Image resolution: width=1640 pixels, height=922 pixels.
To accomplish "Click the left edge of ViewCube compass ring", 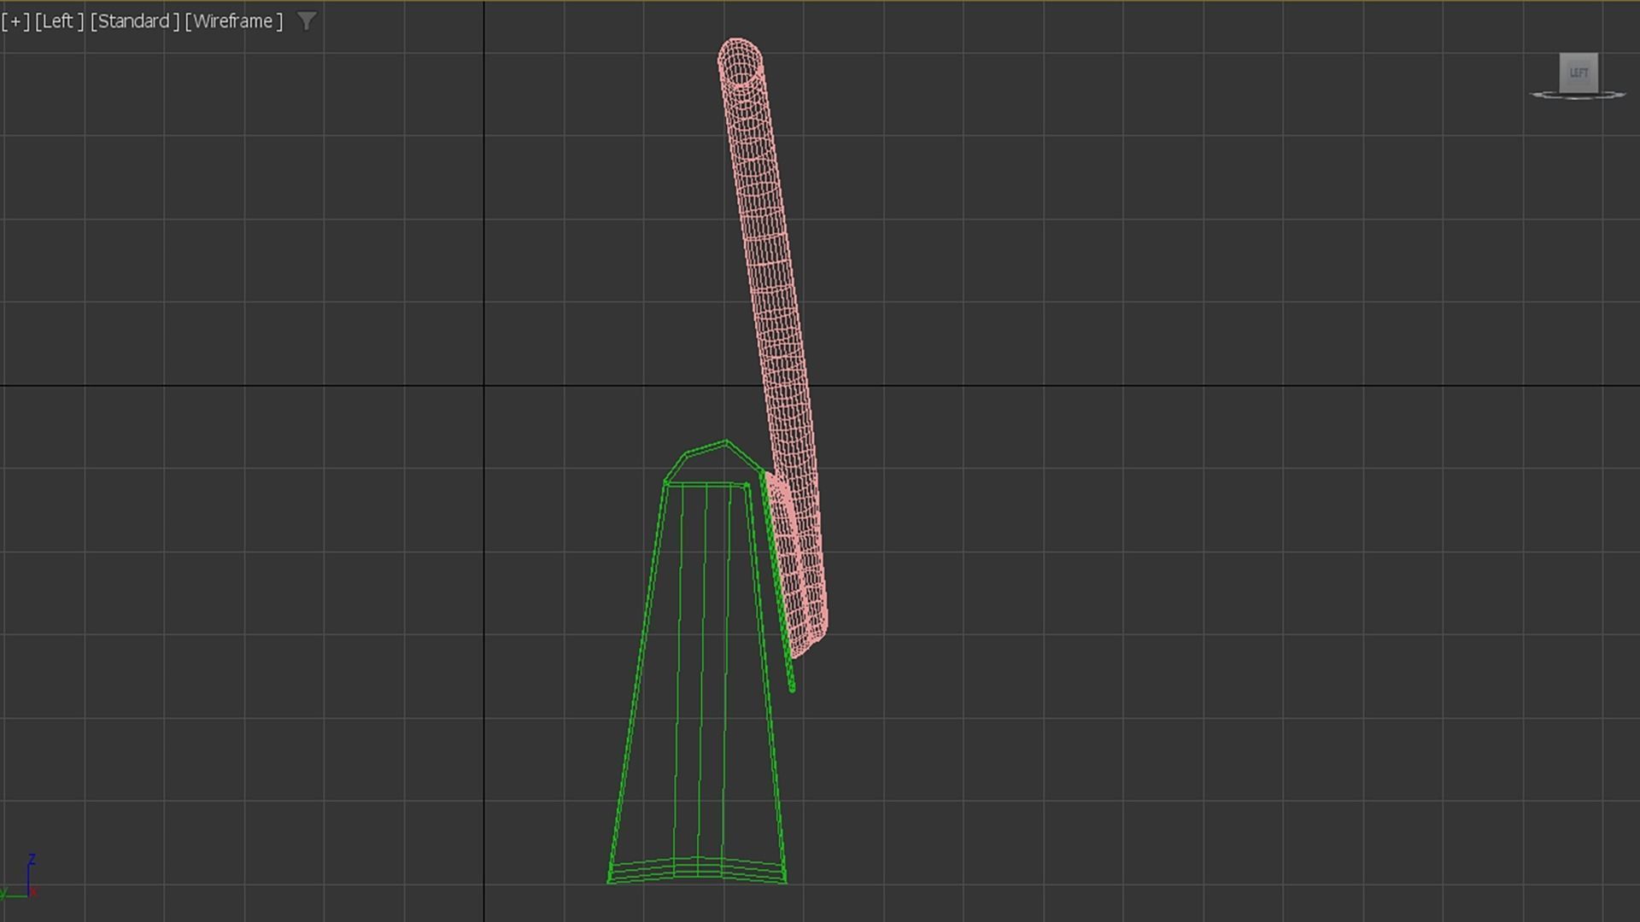I will click(1535, 95).
